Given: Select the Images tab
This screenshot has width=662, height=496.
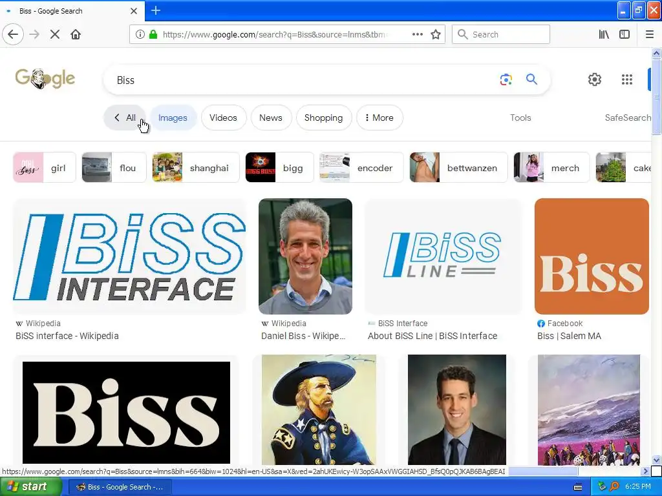Looking at the screenshot, I should (173, 118).
